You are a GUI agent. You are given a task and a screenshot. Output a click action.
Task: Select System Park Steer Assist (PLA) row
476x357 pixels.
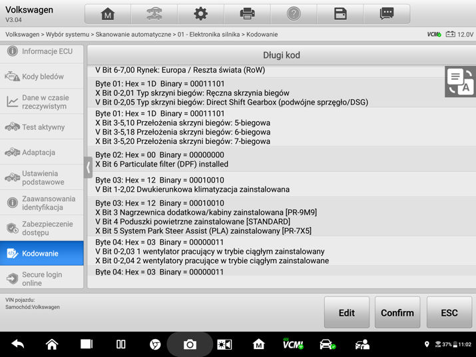point(204,231)
